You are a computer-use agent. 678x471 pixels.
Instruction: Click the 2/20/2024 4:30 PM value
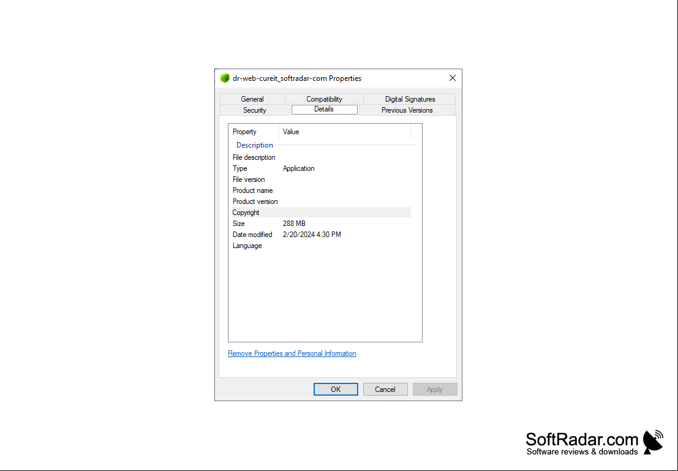point(312,235)
